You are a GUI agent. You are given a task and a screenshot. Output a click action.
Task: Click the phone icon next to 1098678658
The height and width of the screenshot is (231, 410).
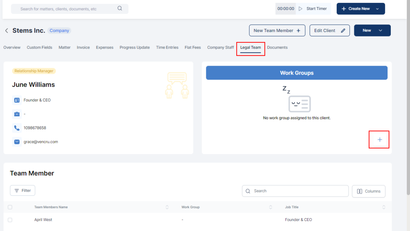17,128
